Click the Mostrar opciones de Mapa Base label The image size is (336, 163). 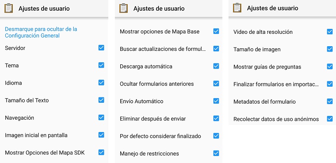(160, 32)
